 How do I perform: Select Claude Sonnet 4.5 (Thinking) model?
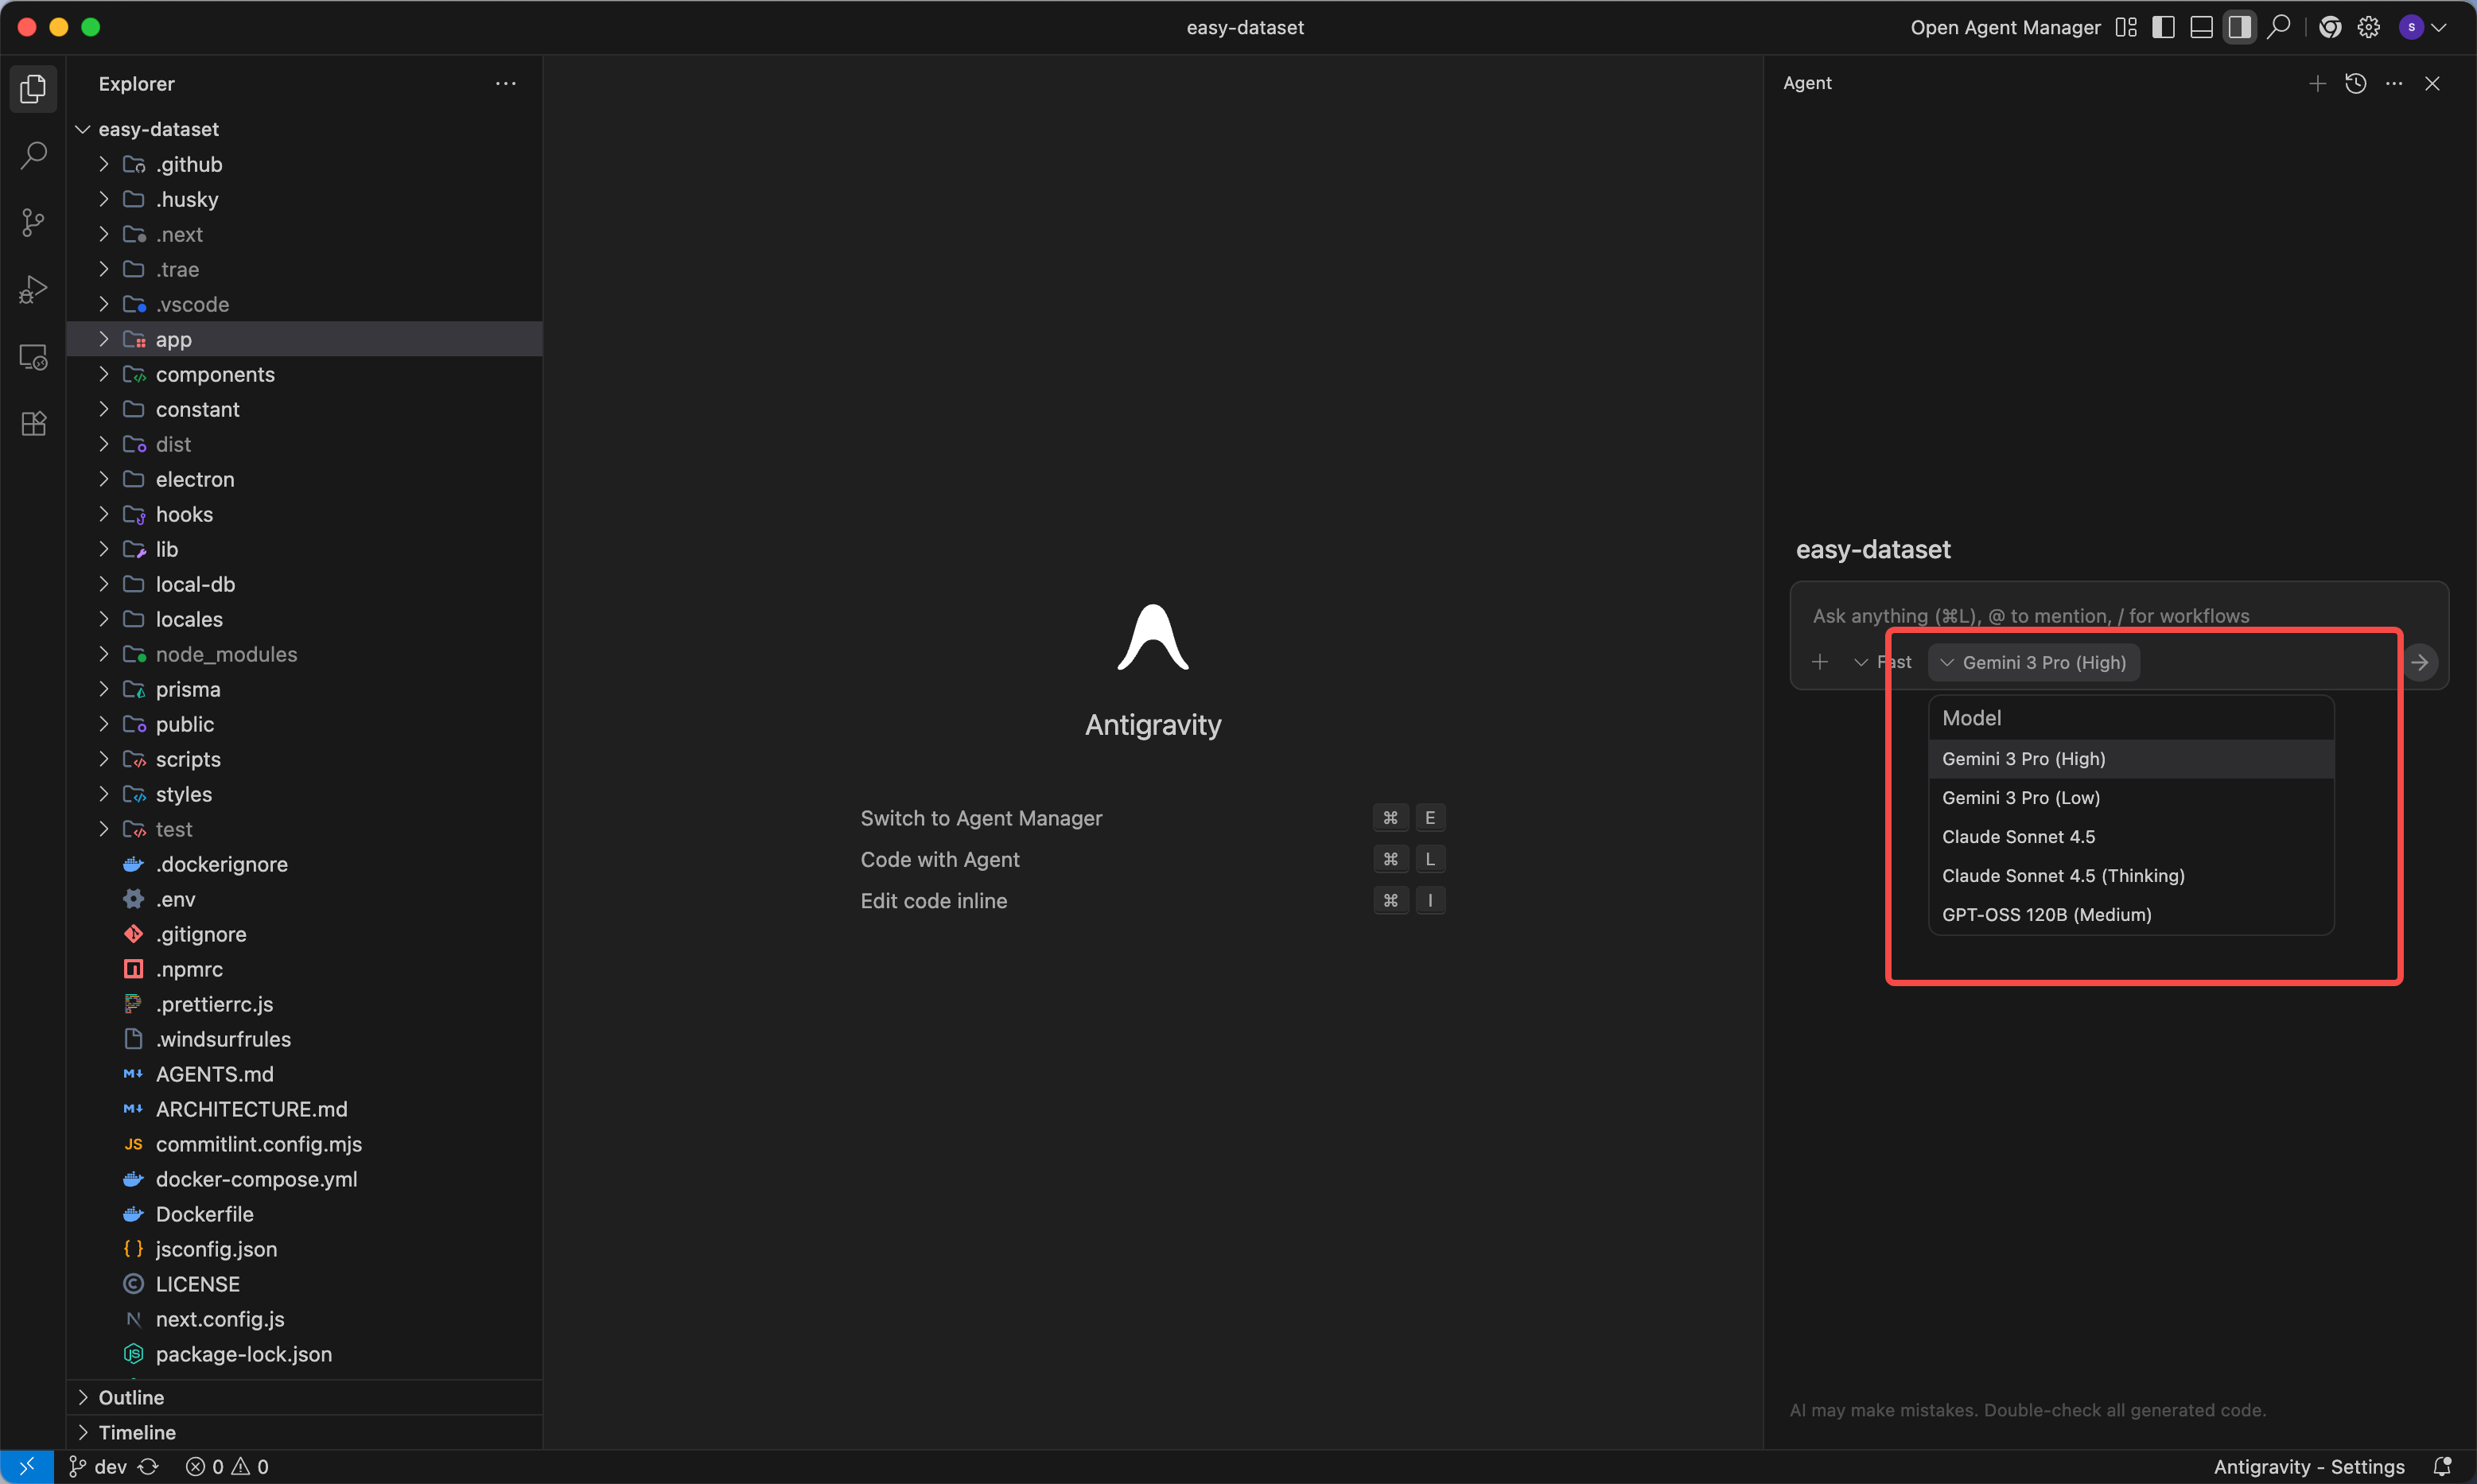[2062, 875]
